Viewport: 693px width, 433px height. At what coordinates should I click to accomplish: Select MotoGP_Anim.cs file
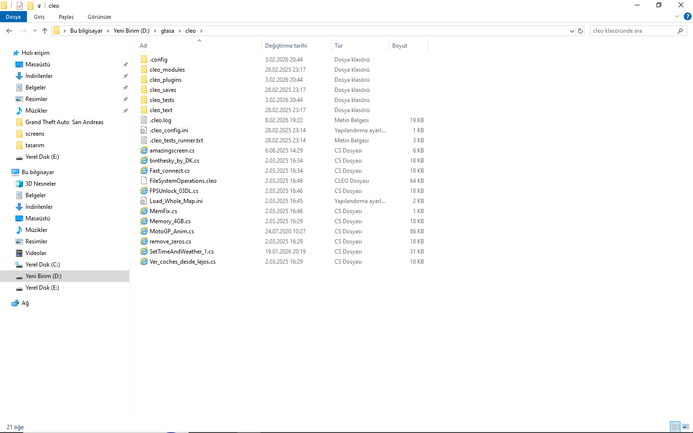click(x=172, y=231)
